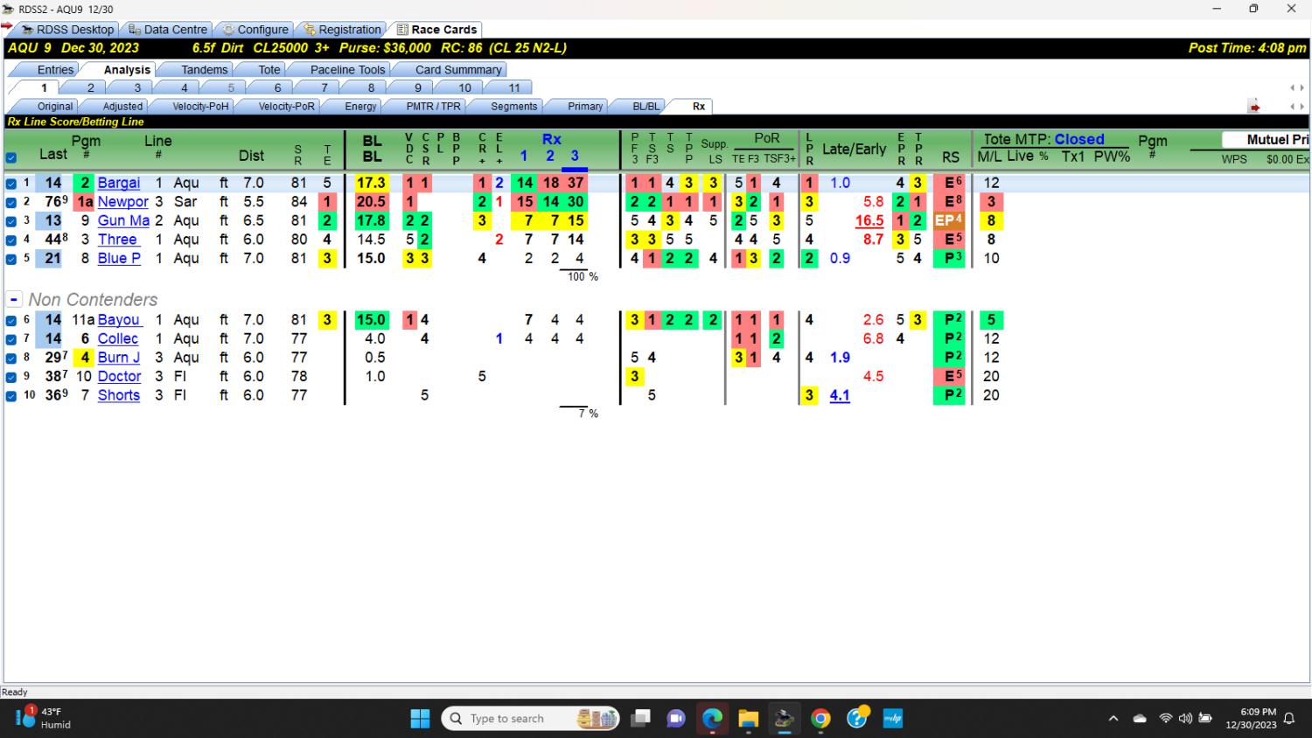The height and width of the screenshot is (738, 1312).
Task: Click the underlined 4.1 Late/Early value
Action: click(x=840, y=395)
